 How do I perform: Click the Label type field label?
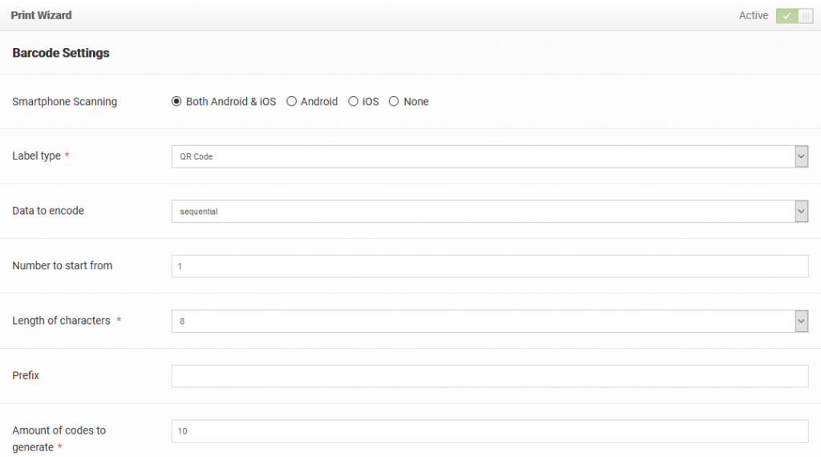coord(36,156)
